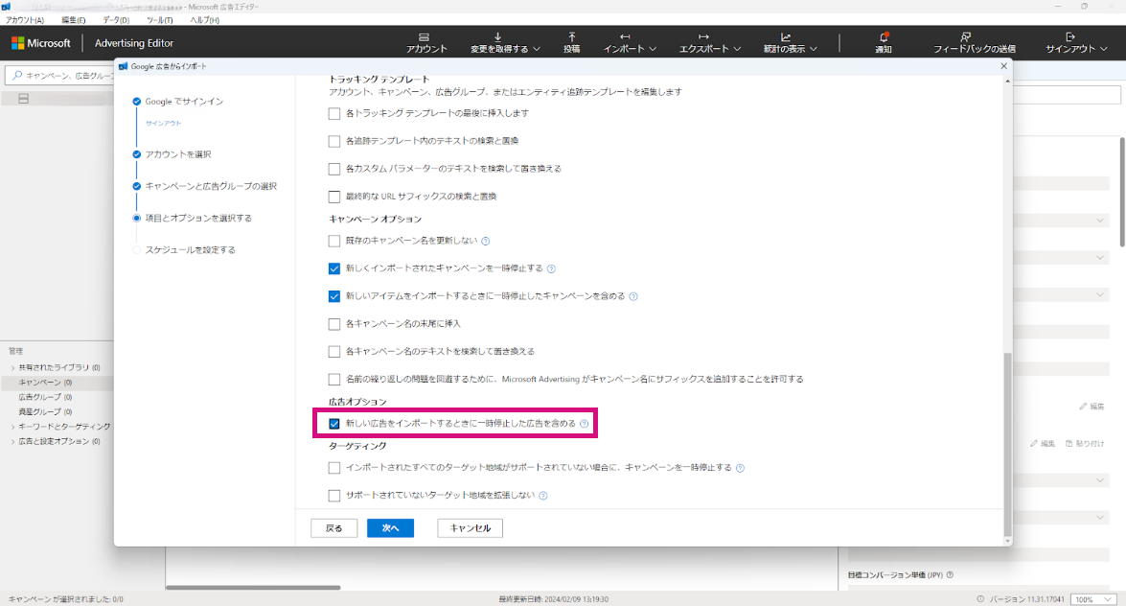Check ターゲット地域がサポートされていない場合に一時停止 option

click(x=333, y=468)
